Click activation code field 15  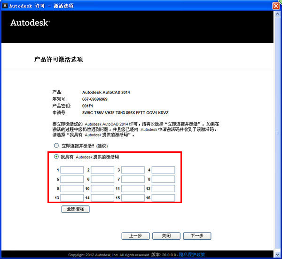[x=133, y=198]
